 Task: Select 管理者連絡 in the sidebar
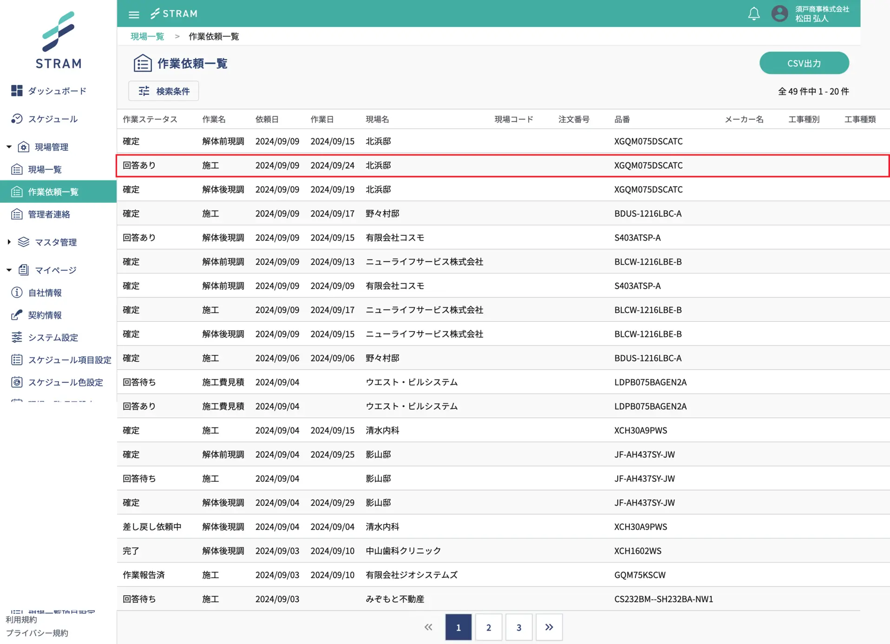[49, 214]
